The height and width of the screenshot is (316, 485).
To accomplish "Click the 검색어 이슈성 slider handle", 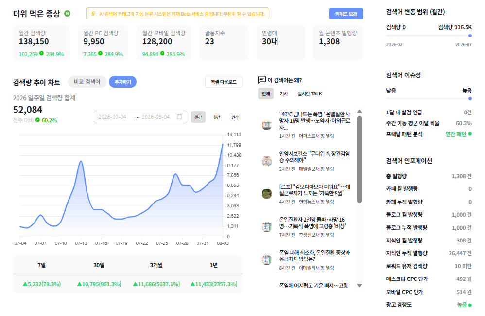I will [470, 98].
